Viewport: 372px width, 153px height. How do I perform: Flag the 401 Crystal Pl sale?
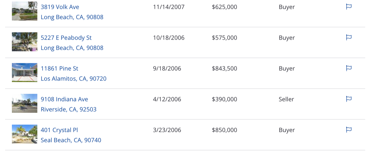pyautogui.click(x=349, y=130)
